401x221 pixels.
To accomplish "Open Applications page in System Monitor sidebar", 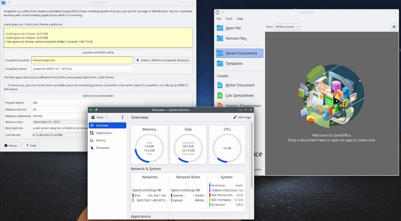I will pyautogui.click(x=107, y=133).
